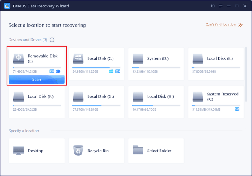
Task: Click the EaseUS app logo icon
Action: tap(7, 6)
